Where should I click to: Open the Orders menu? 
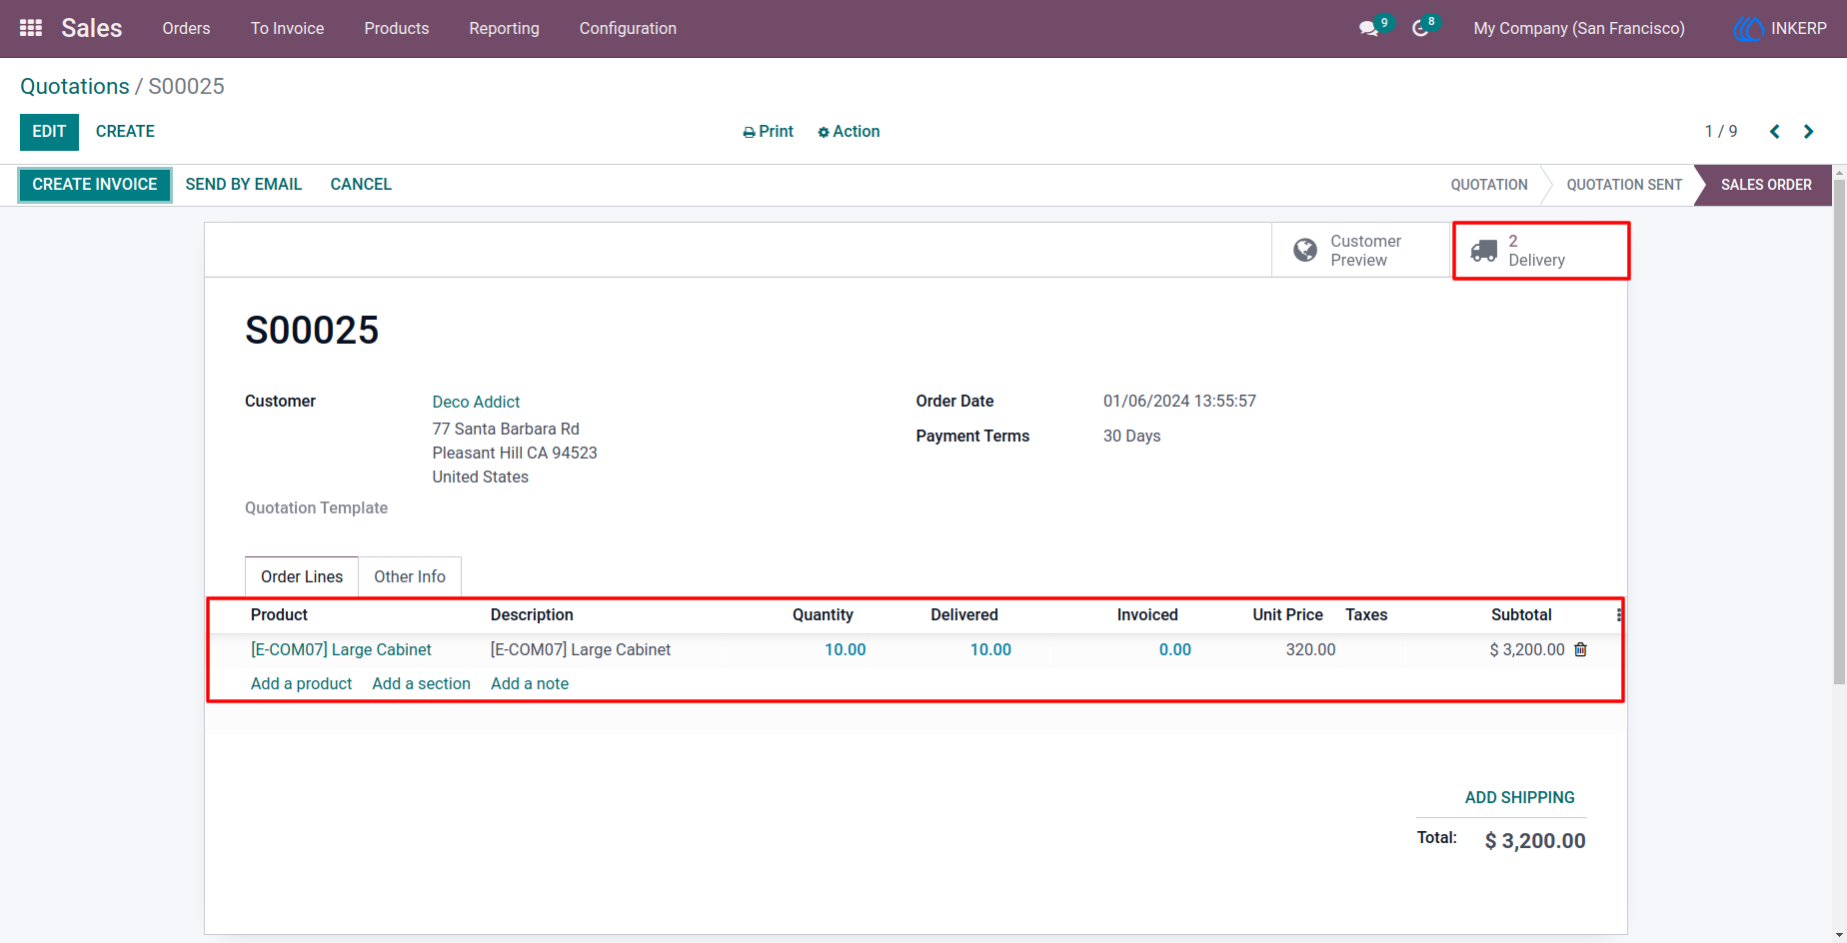187,29
